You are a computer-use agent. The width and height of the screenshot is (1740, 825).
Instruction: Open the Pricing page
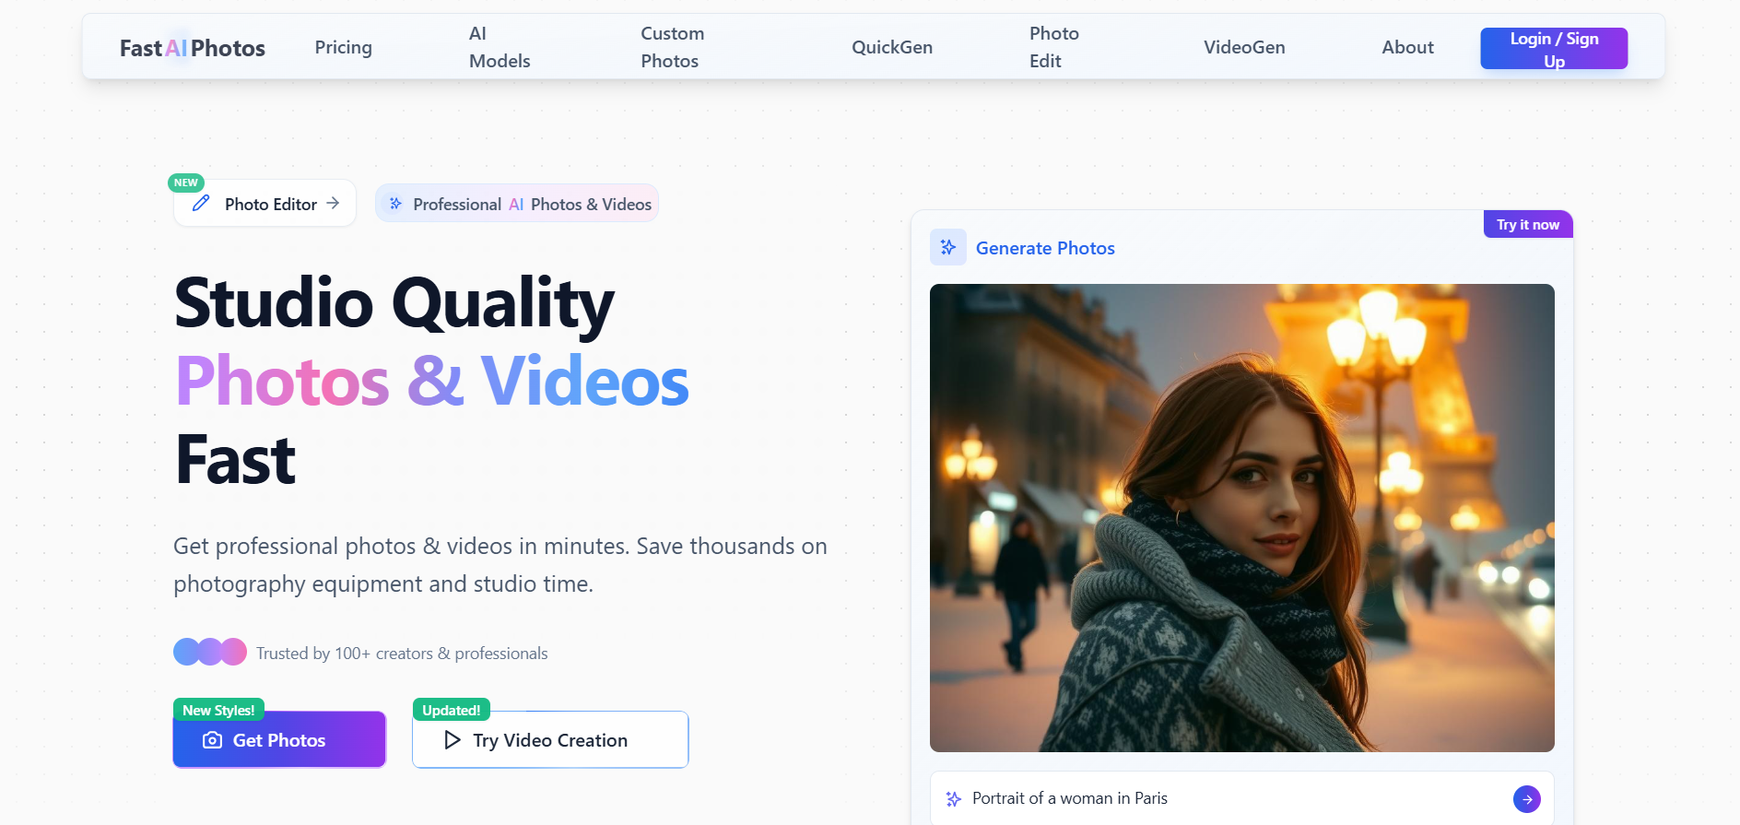[x=343, y=47]
